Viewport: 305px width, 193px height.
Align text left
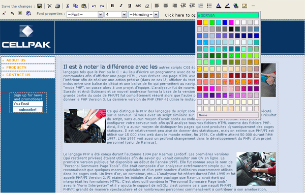click(157, 6)
